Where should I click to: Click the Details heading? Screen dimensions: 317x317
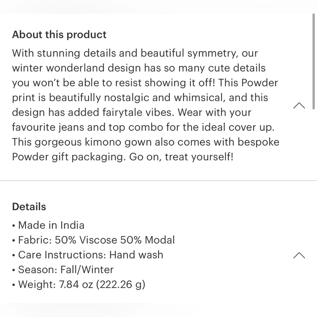click(x=29, y=207)
